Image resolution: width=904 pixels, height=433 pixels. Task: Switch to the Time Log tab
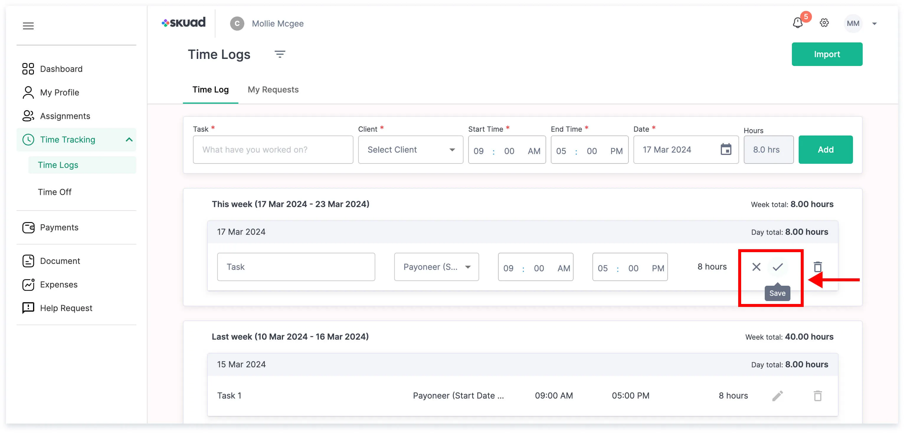coord(211,90)
